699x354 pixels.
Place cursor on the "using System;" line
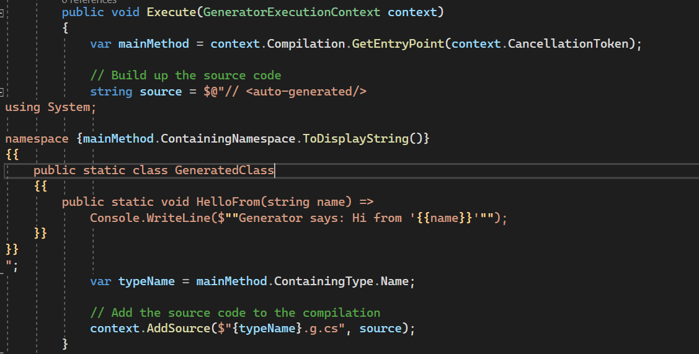[51, 107]
